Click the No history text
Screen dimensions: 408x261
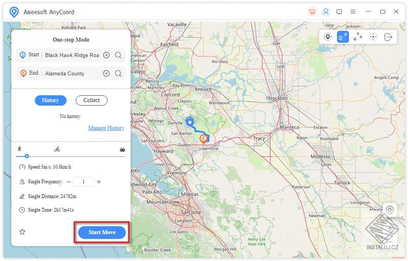pyautogui.click(x=70, y=116)
